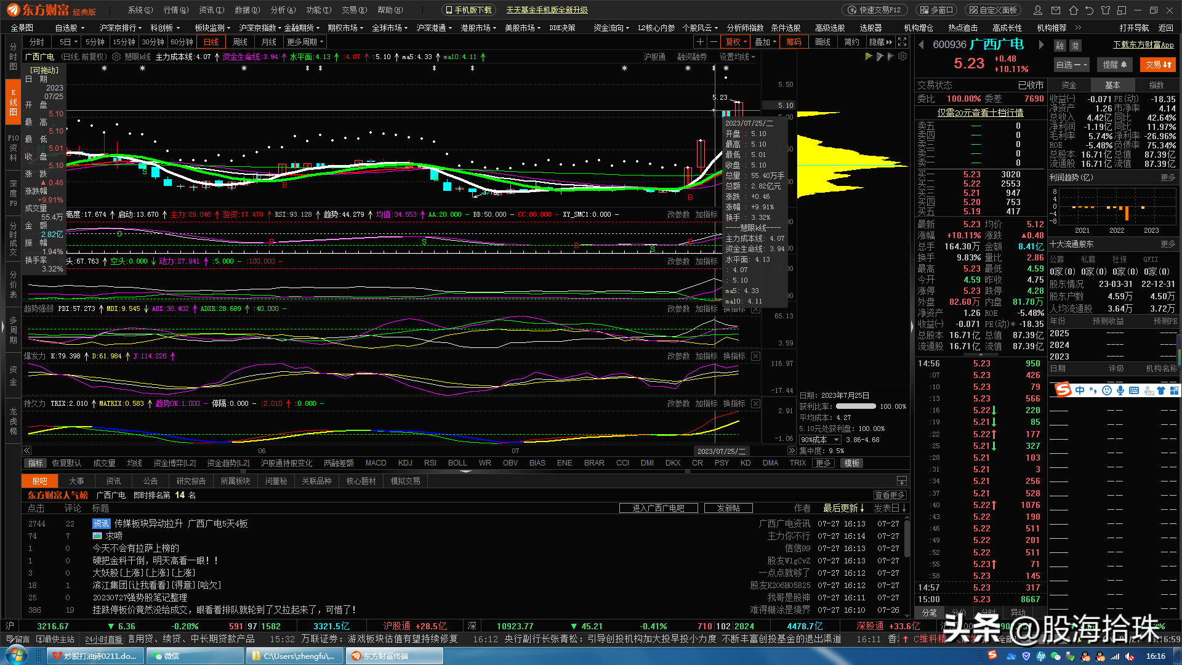Open 研究报告 research tab
1182x665 pixels.
[191, 481]
